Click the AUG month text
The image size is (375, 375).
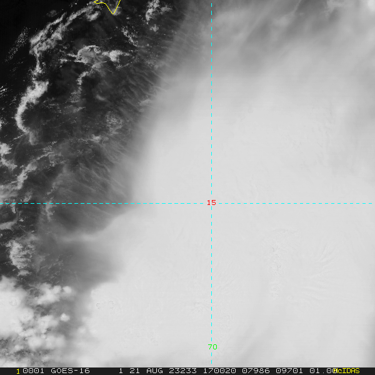coord(154,371)
